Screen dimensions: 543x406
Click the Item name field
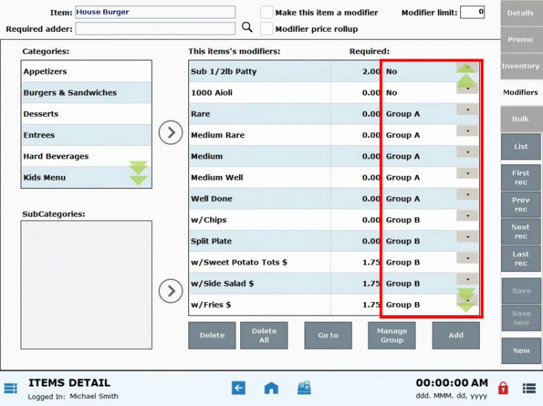point(155,12)
